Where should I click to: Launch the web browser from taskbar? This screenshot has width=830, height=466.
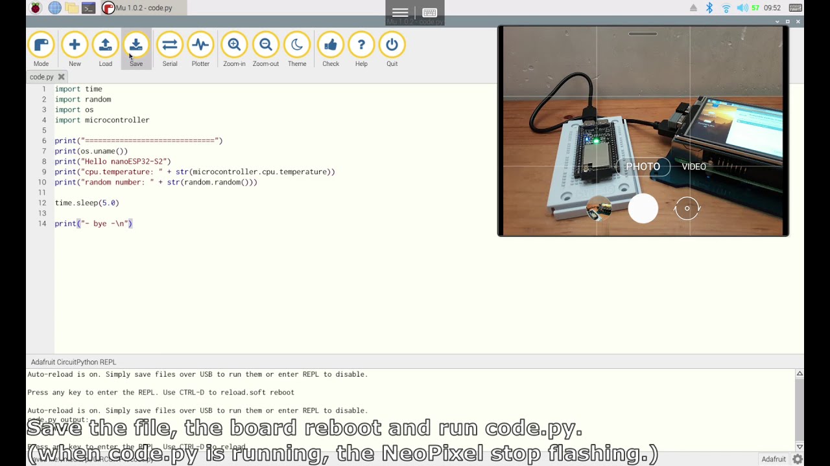point(54,8)
